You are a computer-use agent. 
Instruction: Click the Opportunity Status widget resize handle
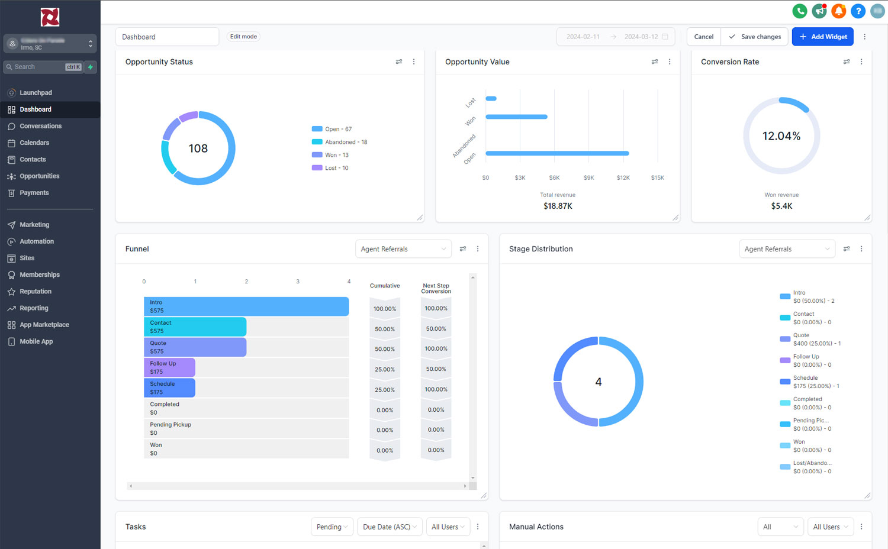420,218
